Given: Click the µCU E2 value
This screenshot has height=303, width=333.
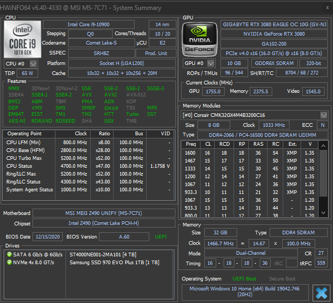Looking at the screenshot, I should (162, 43).
